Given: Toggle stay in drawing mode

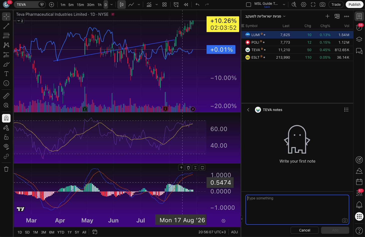Looking at the screenshot, I should pyautogui.click(x=6, y=128).
